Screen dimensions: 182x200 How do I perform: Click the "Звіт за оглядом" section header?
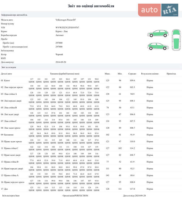(x=8, y=67)
